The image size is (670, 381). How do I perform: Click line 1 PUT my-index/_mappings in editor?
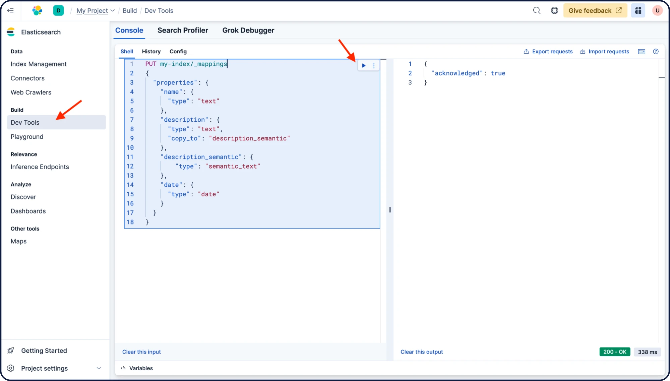click(186, 64)
